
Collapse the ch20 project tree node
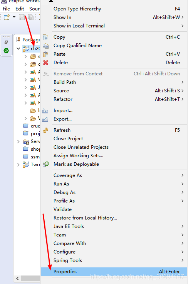[x=18, y=49]
